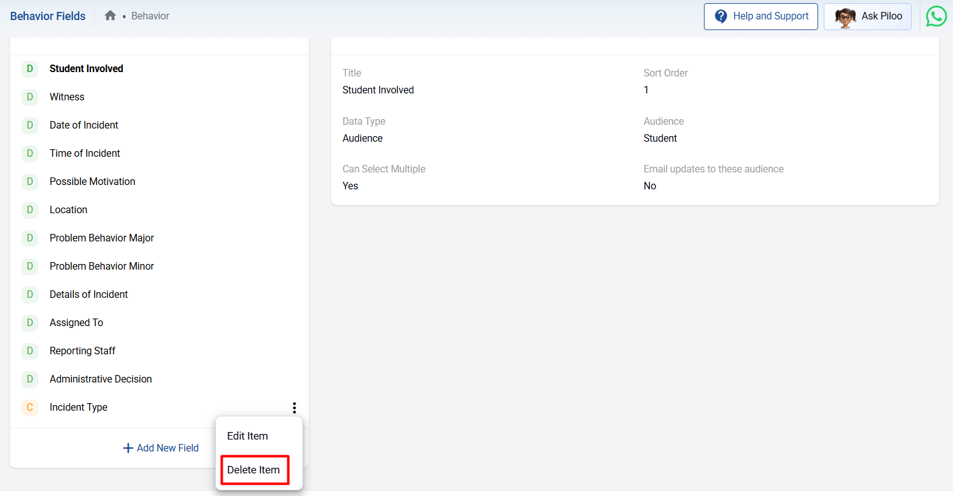953x496 pixels.
Task: Open three-dot menu for Incident Type
Action: click(294, 408)
